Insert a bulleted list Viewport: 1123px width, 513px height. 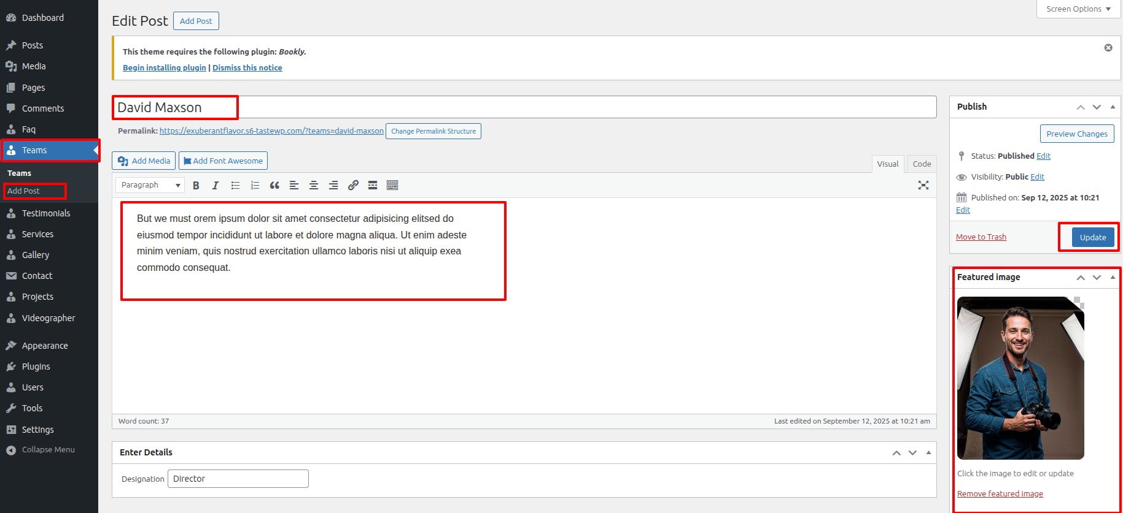click(235, 185)
